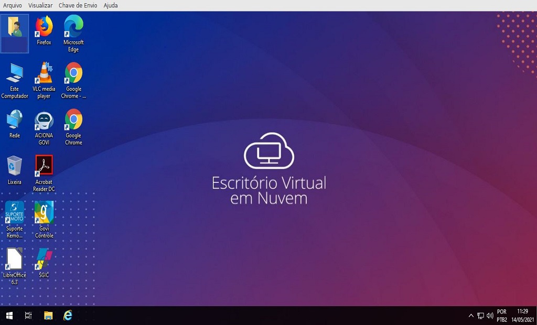537x325 pixels.
Task: Open the Ajuda menu
Action: 111,5
